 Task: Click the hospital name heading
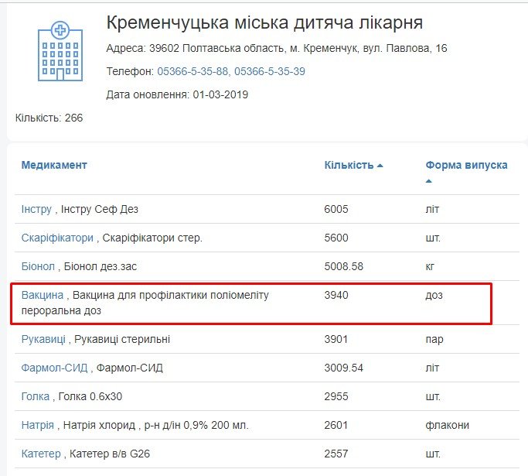coord(264,22)
